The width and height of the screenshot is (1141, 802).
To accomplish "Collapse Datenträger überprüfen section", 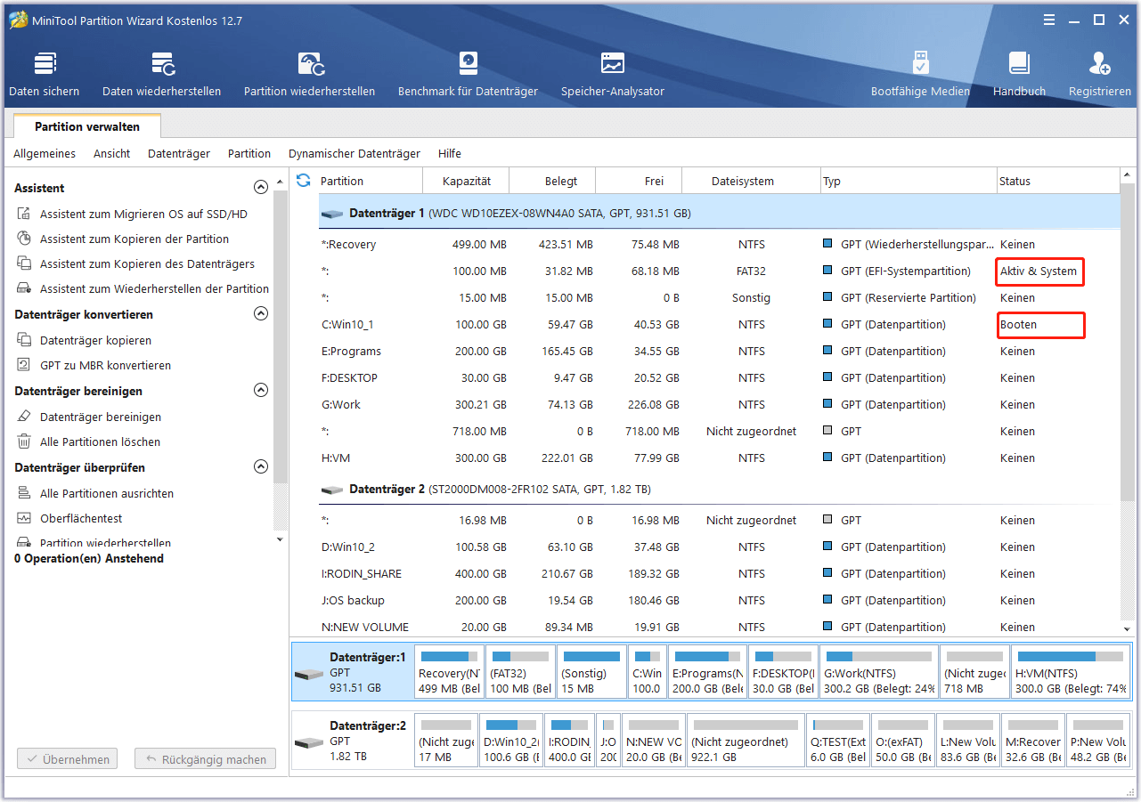I will click(261, 467).
